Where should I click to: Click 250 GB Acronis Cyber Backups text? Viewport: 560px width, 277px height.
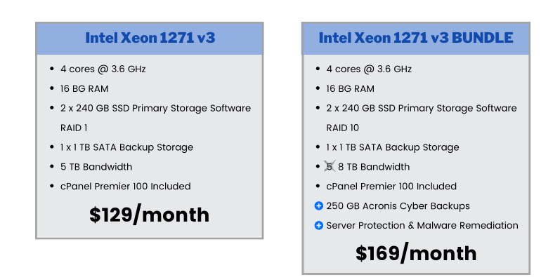pyautogui.click(x=398, y=206)
